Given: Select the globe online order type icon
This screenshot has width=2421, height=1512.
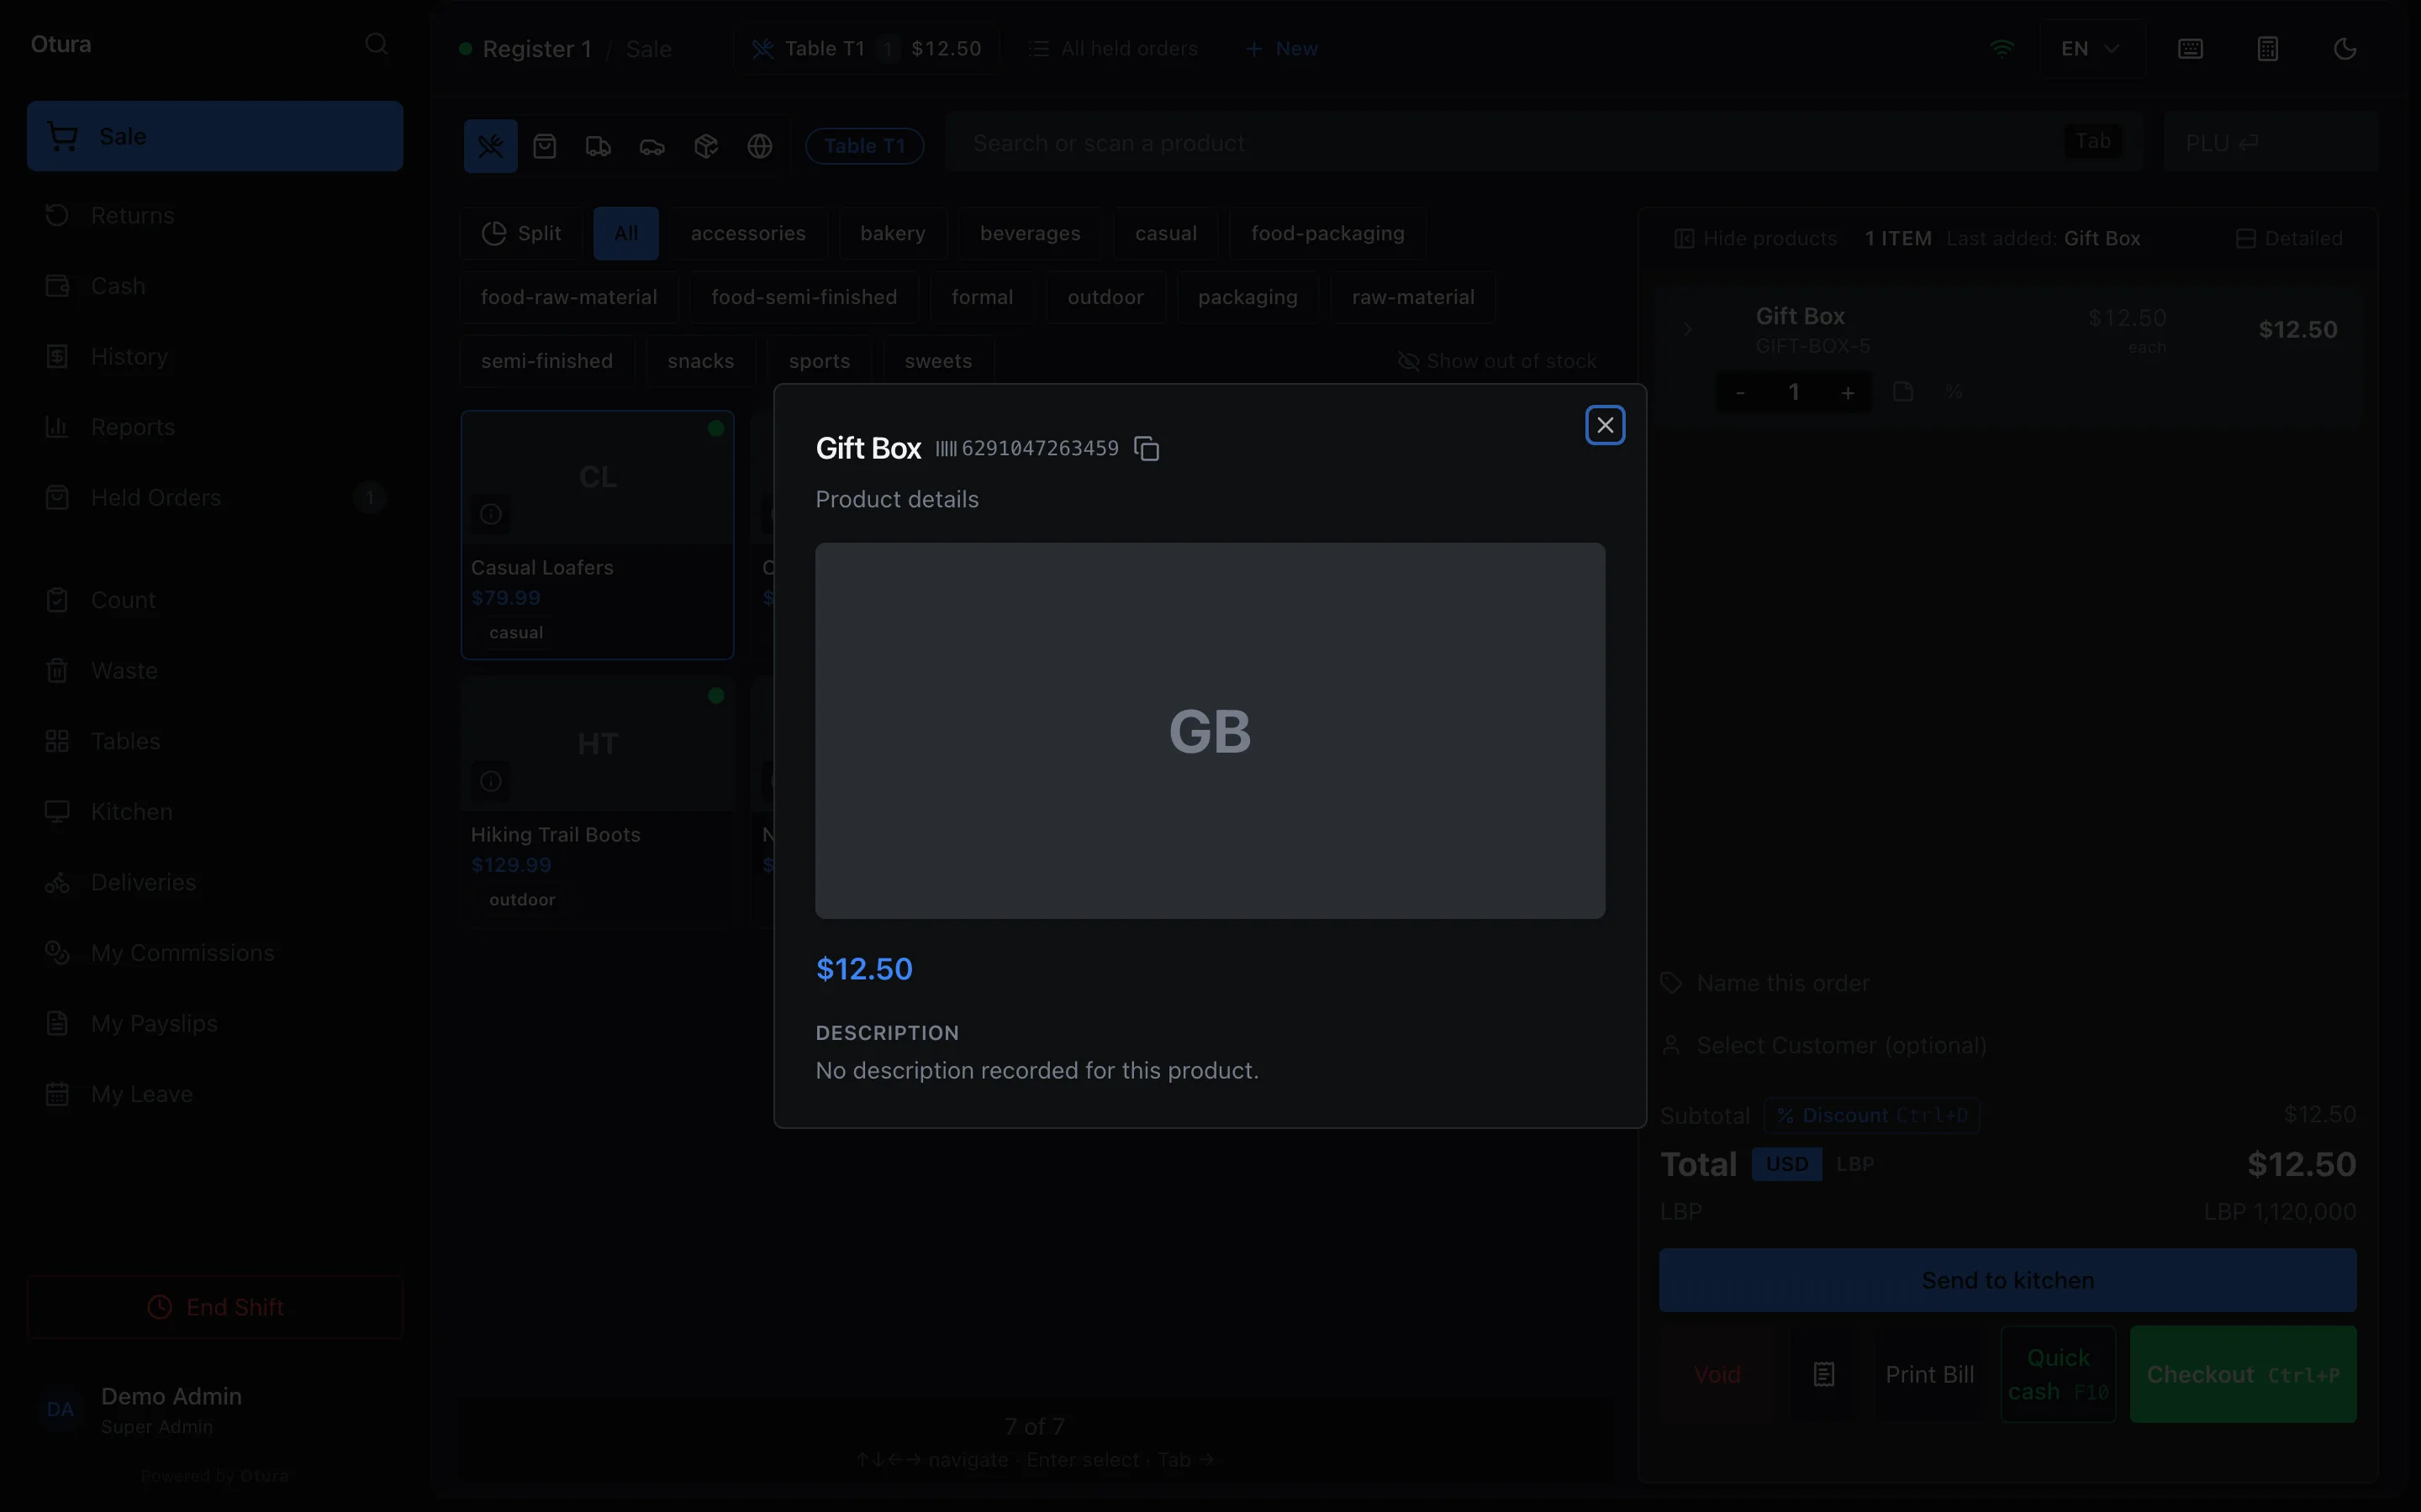Looking at the screenshot, I should 760,146.
